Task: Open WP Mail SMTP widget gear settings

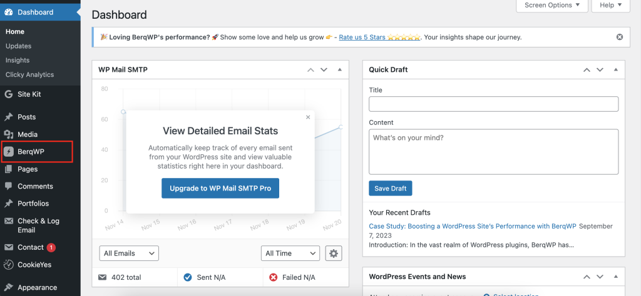Action: click(334, 253)
